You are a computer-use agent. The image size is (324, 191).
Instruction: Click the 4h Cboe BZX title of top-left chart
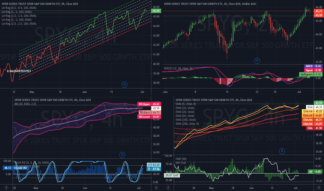click(x=40, y=4)
